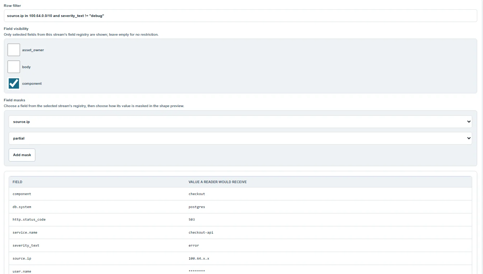Click the severity_text field name
This screenshot has height=274, width=483.
[x=26, y=246]
